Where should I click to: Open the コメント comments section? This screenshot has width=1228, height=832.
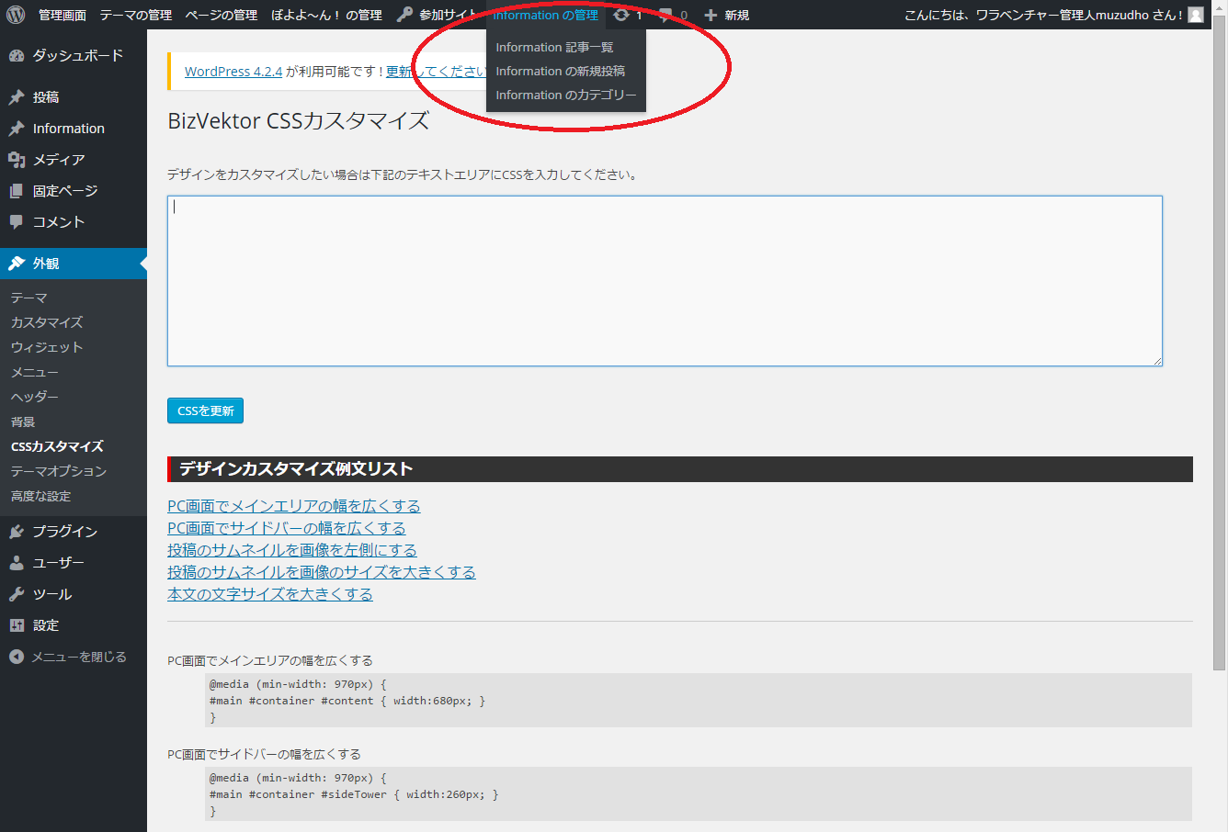point(74,222)
